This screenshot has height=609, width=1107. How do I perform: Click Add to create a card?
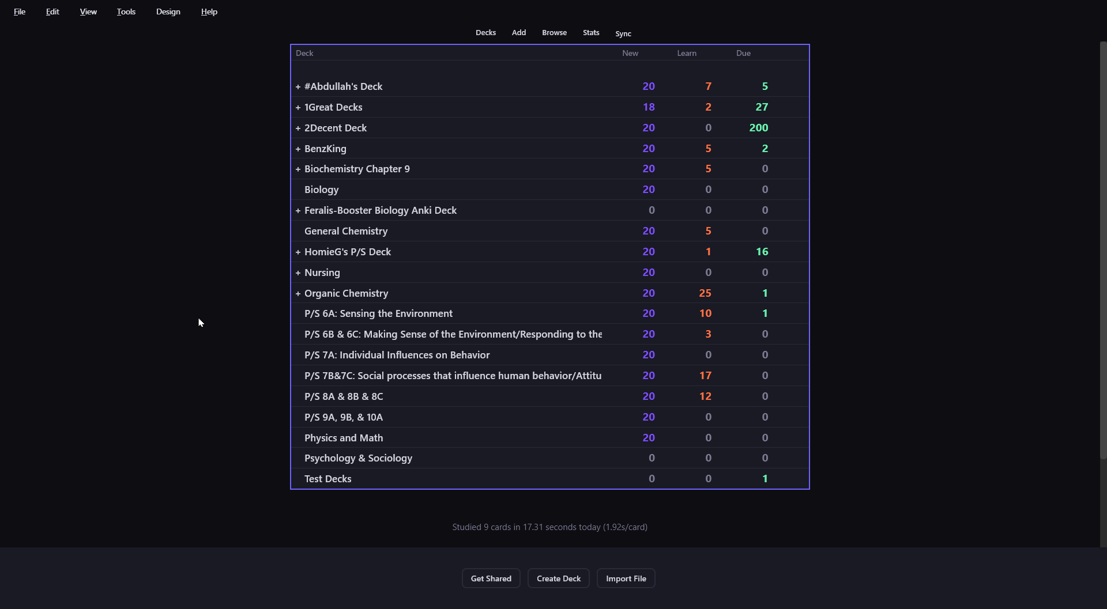[518, 33]
